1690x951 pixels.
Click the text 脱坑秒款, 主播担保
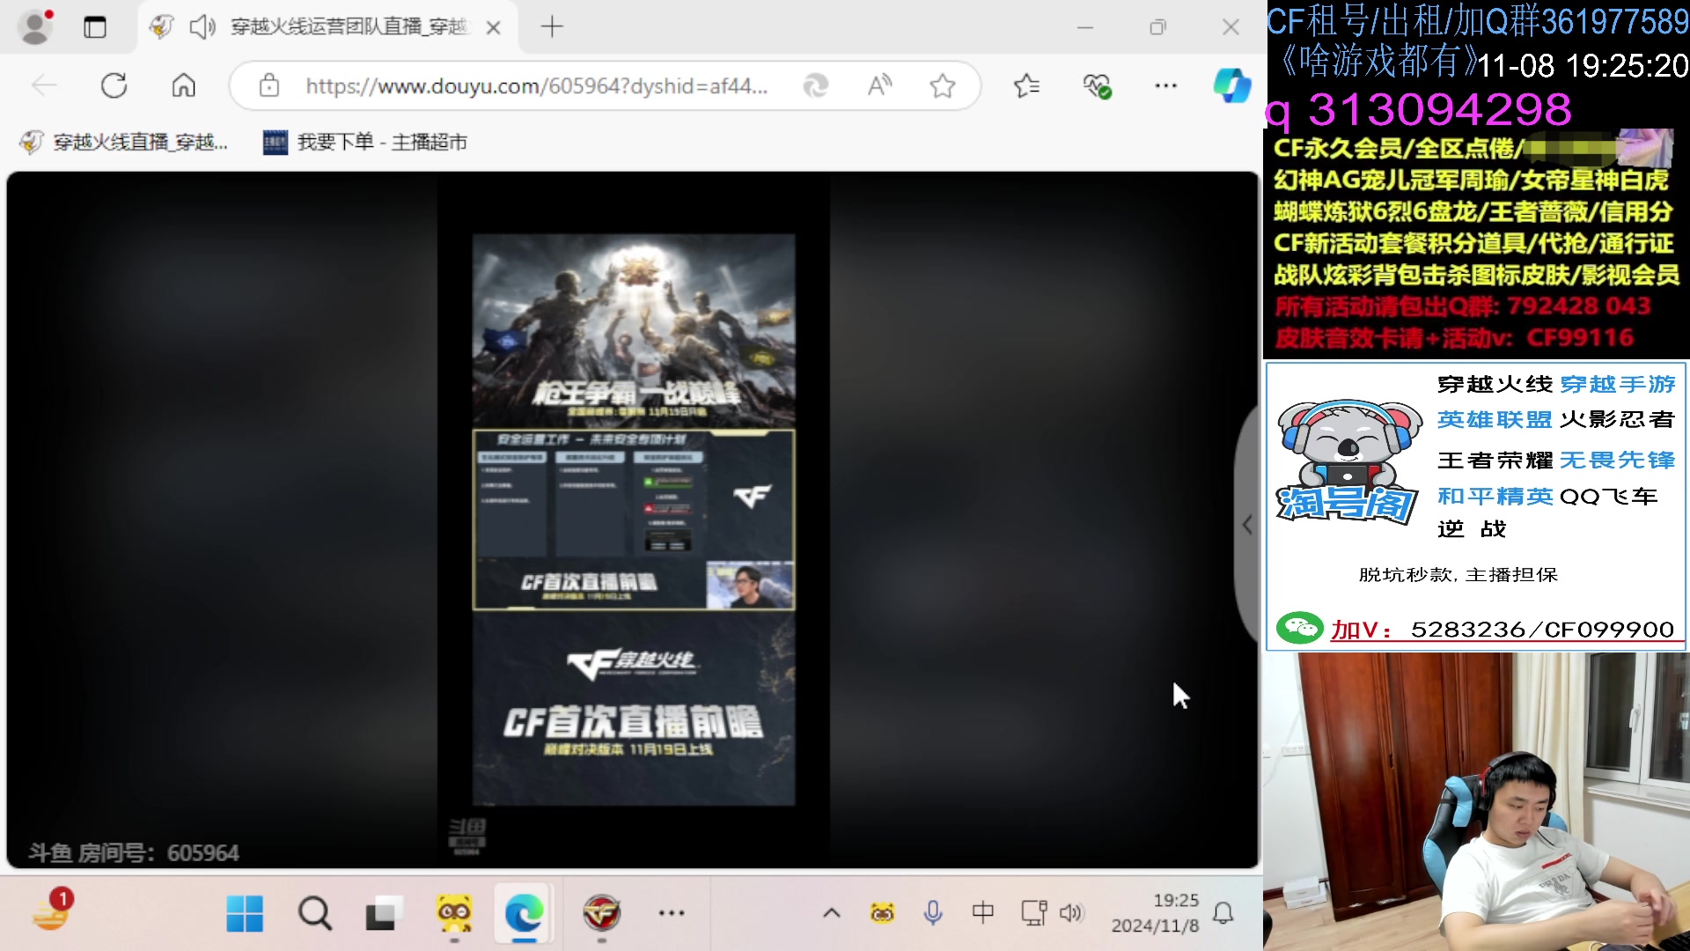click(1459, 575)
